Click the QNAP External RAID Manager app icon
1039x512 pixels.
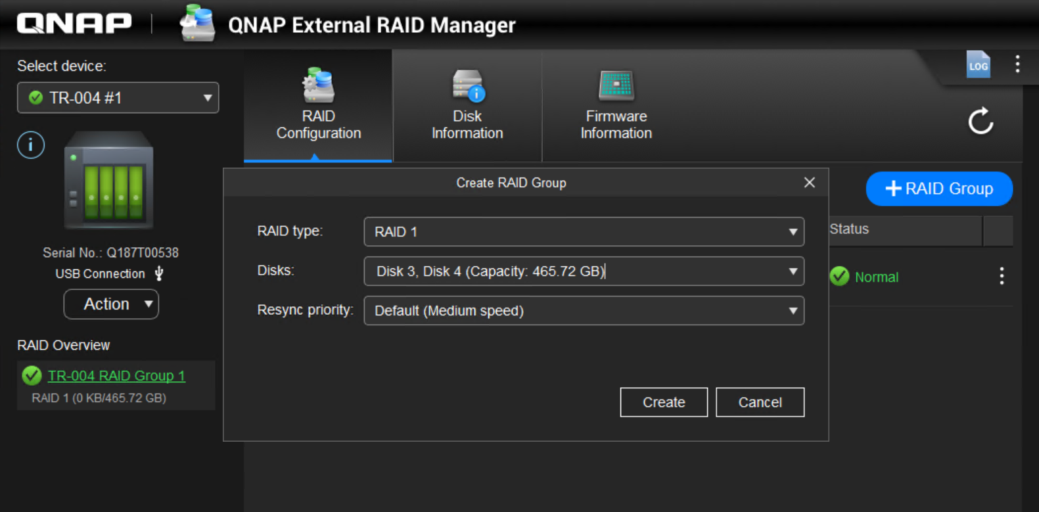click(x=198, y=24)
